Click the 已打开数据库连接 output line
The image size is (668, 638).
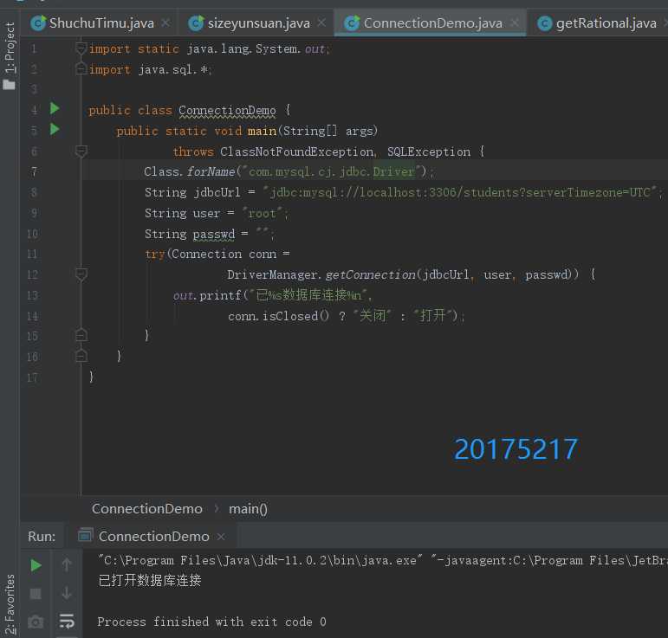pyautogui.click(x=150, y=581)
